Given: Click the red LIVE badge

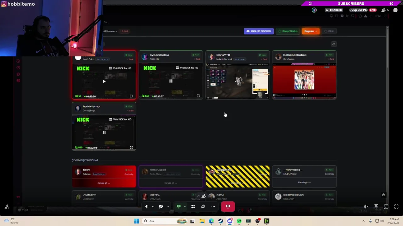Looking at the screenshot, I should 373,10.
